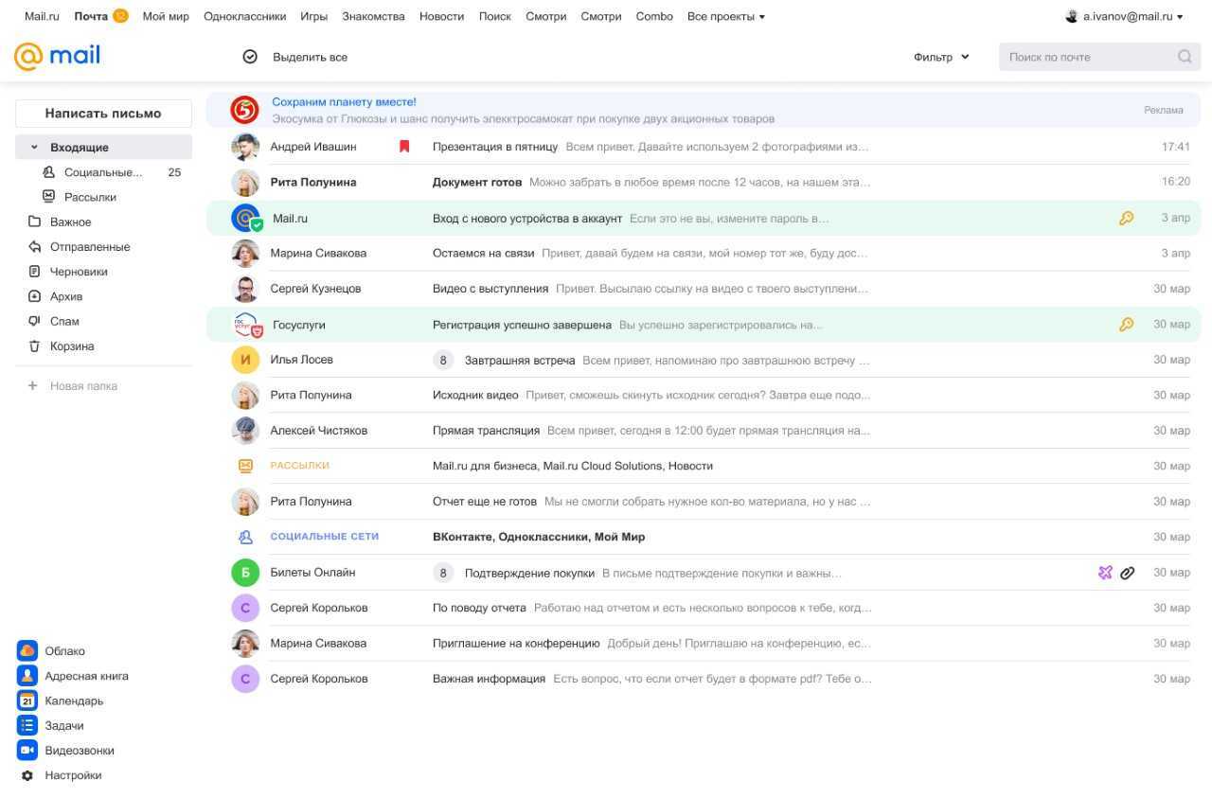Open the Calendar icon
This screenshot has width=1212, height=798.
27,700
